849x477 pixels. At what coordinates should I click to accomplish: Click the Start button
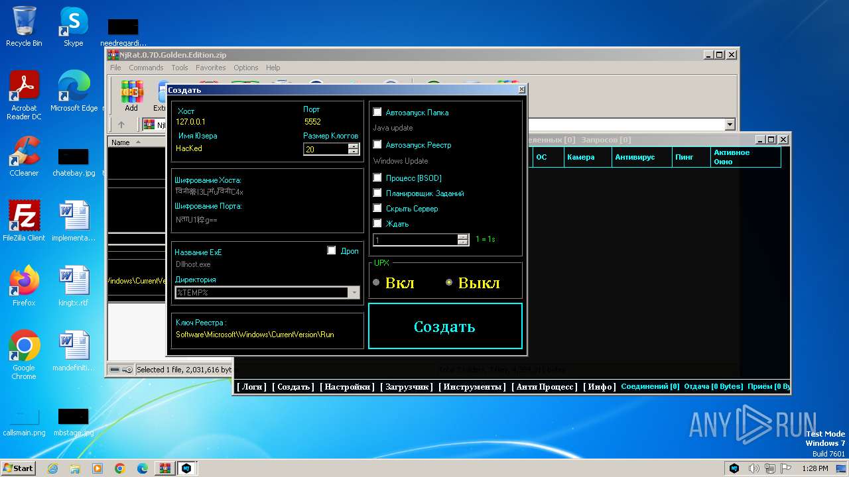coord(18,468)
